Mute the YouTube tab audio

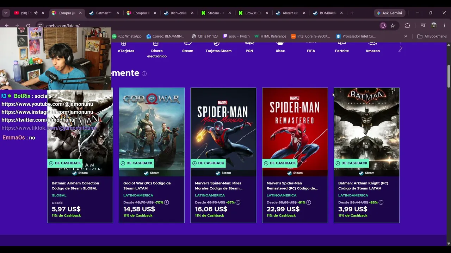(x=36, y=13)
